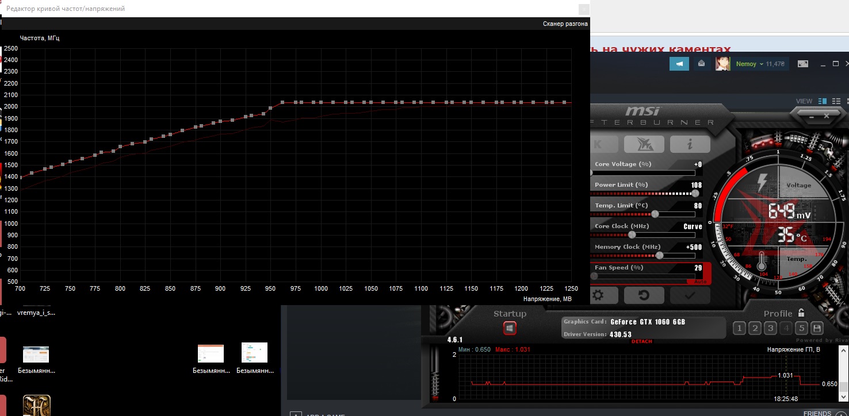The image size is (849, 416).
Task: Select the Fan Speed value field 29
Action: coord(698,268)
